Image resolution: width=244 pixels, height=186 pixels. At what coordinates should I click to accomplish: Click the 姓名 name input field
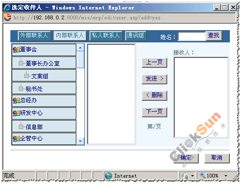(x=192, y=36)
